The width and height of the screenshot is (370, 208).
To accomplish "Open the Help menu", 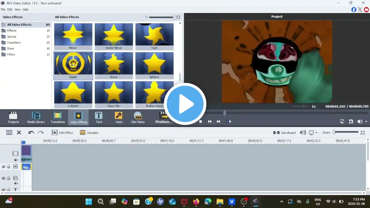I will click(x=25, y=10).
